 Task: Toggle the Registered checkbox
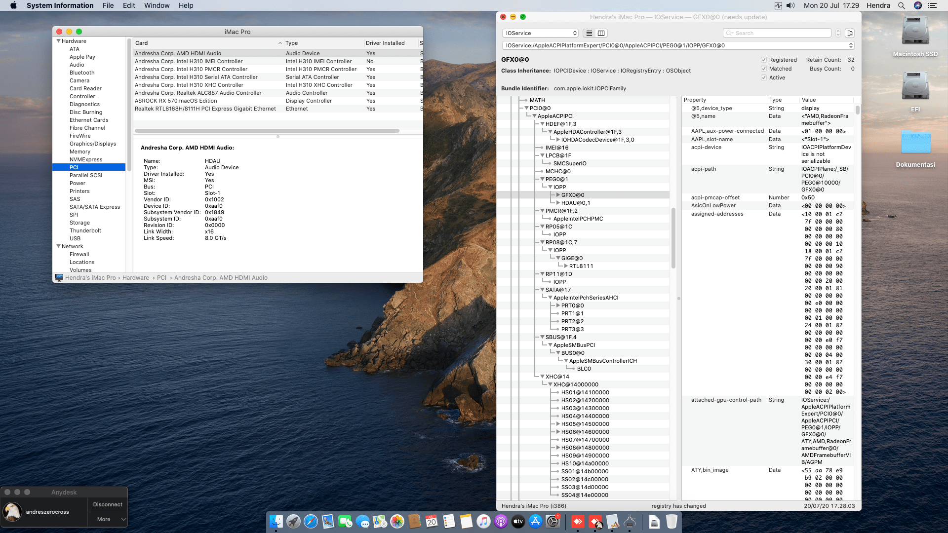coord(764,60)
